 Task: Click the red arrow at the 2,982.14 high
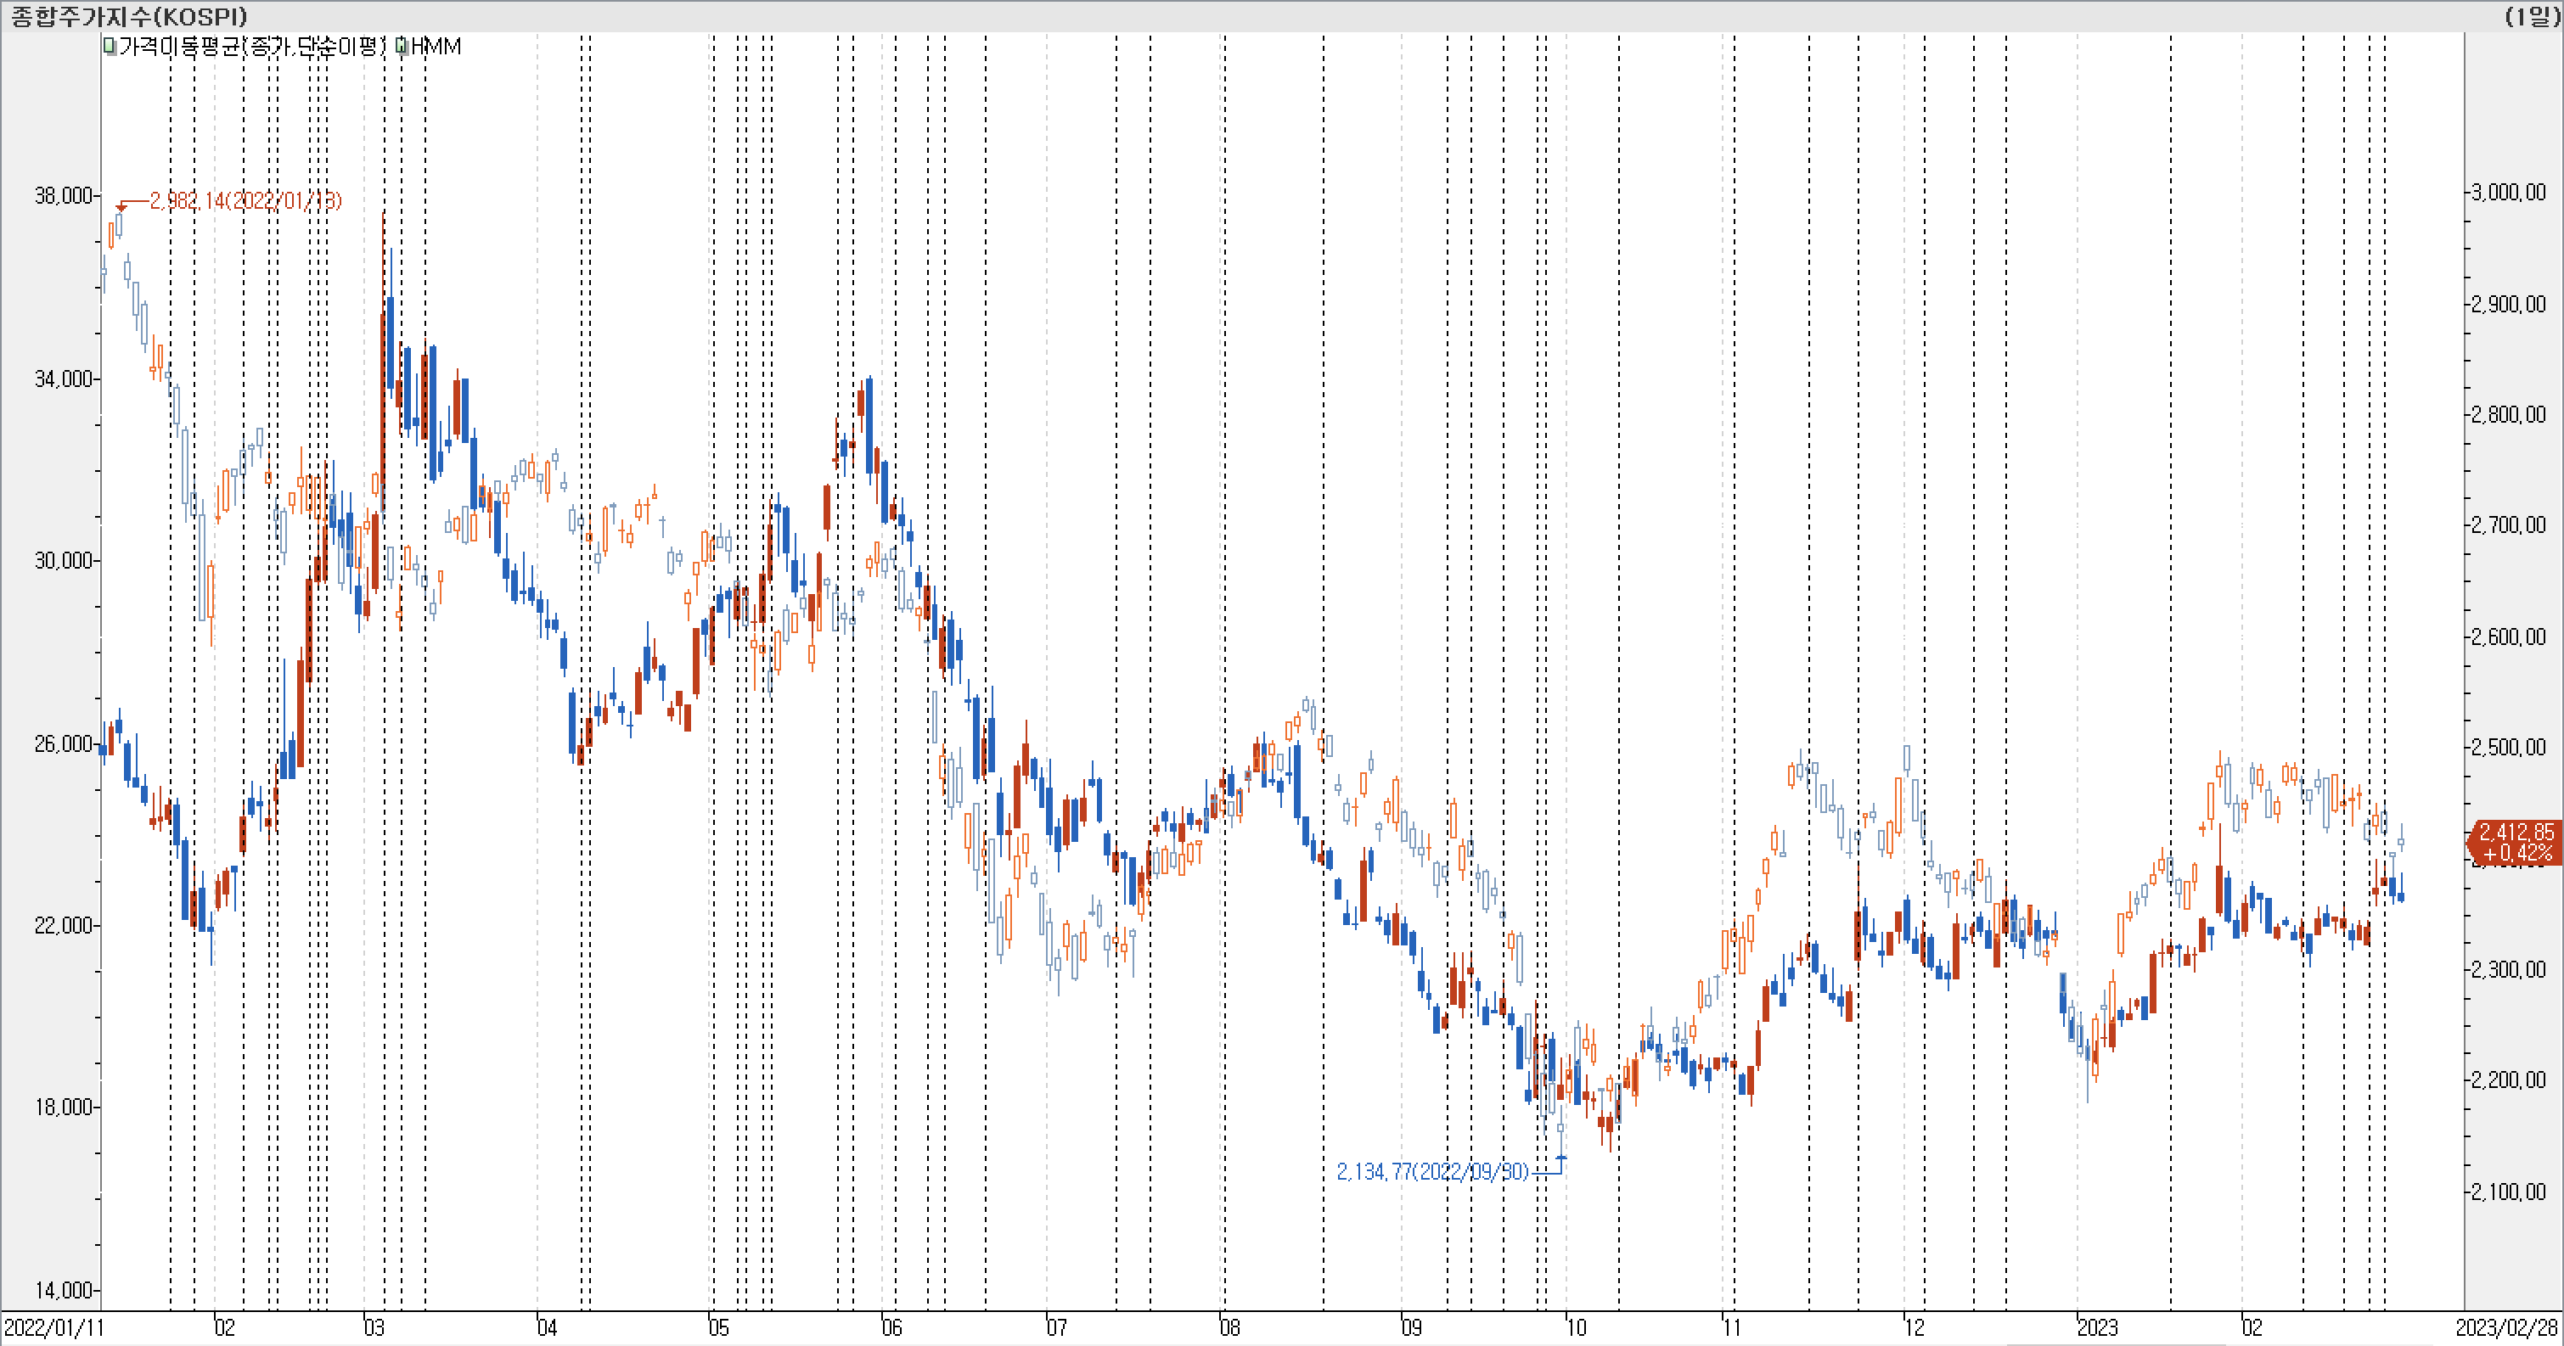(x=121, y=206)
